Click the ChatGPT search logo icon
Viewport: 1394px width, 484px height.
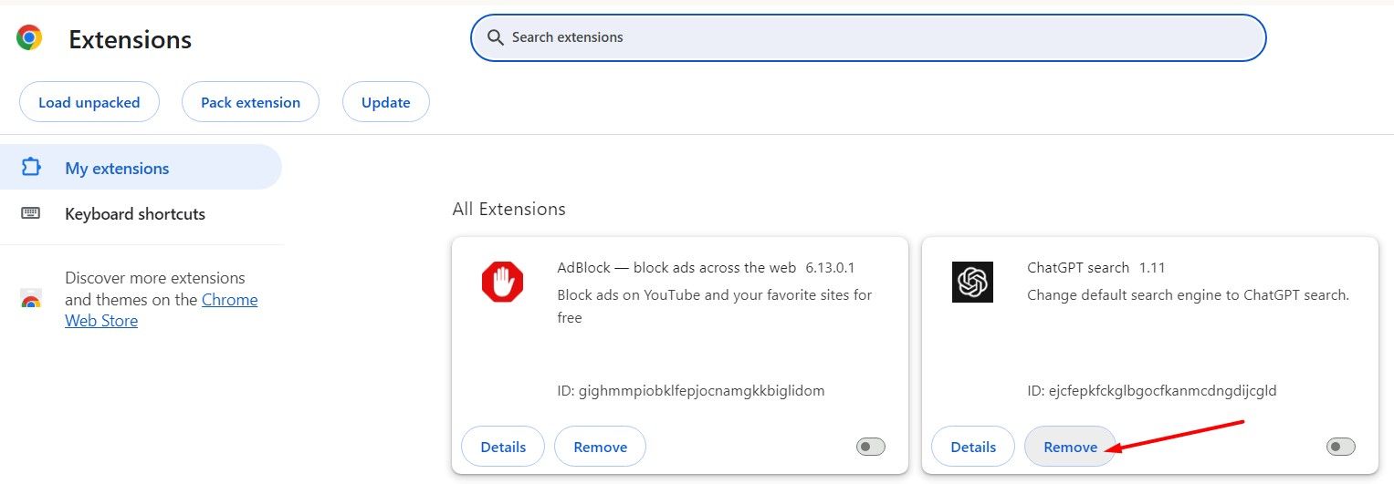pos(972,282)
